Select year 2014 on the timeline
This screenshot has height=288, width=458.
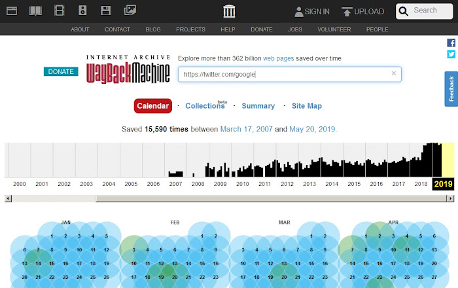tap(332, 184)
